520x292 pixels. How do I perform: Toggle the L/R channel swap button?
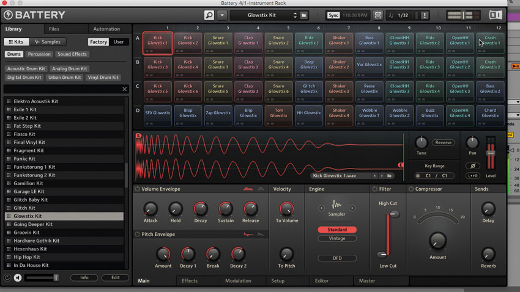(x=472, y=176)
